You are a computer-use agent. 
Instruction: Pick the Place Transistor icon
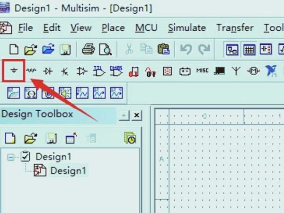click(x=65, y=71)
